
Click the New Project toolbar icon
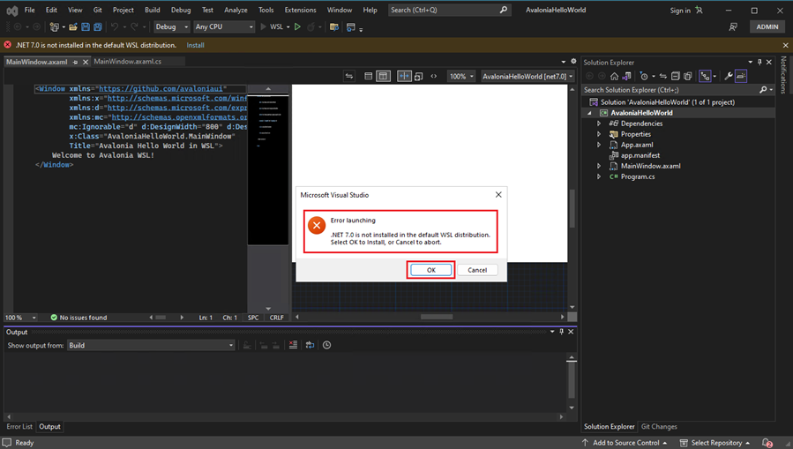pyautogui.click(x=54, y=26)
